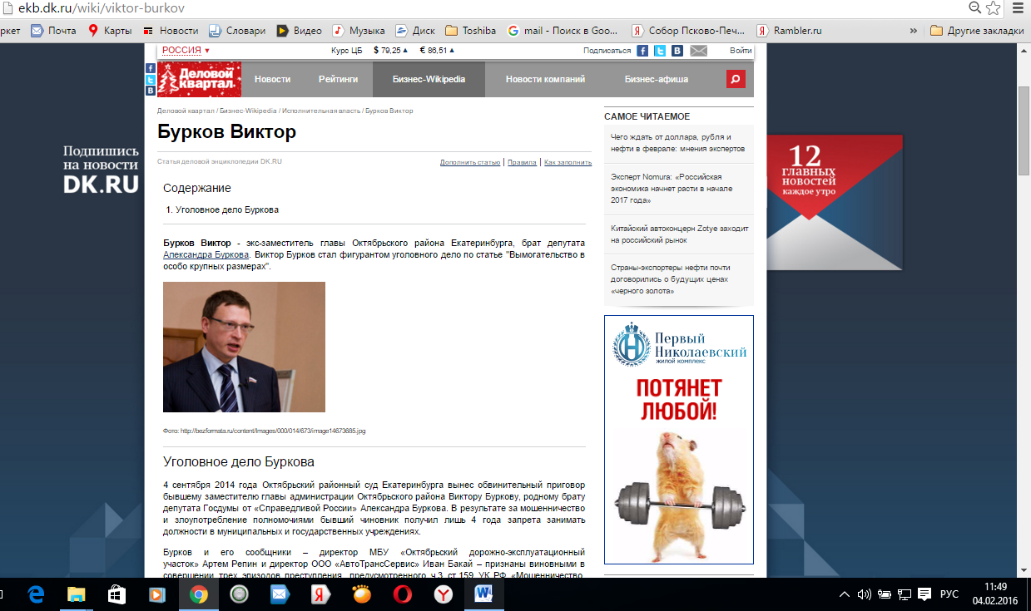Click the Бизнес-Wikipedia breadcrumb link

[x=248, y=111]
